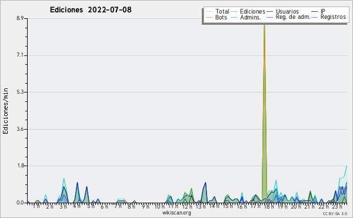Image resolution: width=353 pixels, height=218 pixels.
Task: Click the y-axis value 7.1
Action: pos(20,55)
